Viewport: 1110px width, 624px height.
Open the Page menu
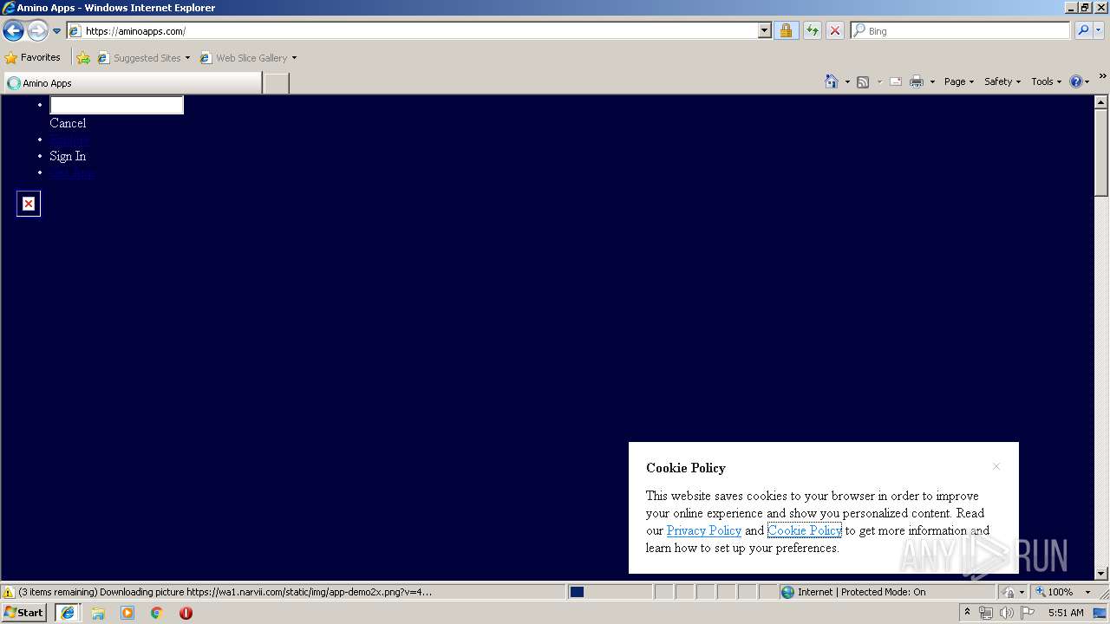[x=959, y=81]
